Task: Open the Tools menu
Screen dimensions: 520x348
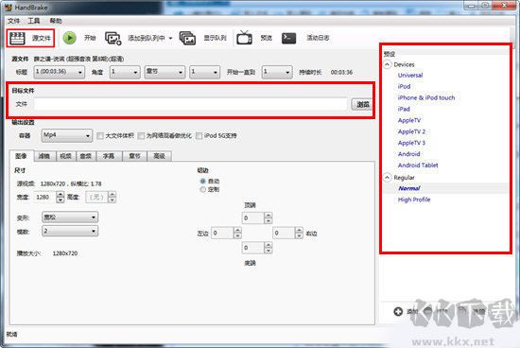Action: tap(33, 21)
